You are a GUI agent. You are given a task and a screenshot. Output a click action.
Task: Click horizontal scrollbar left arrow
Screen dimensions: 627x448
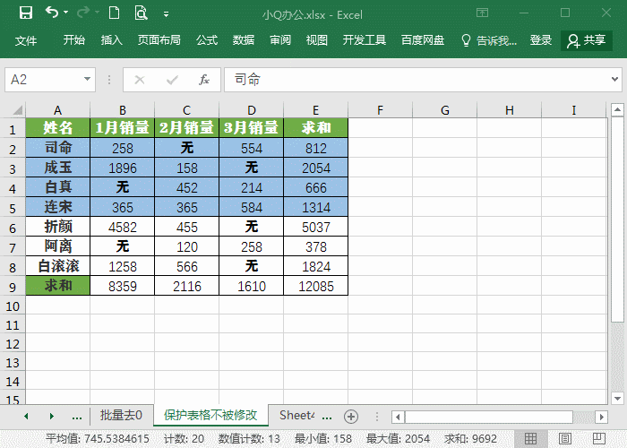click(398, 417)
